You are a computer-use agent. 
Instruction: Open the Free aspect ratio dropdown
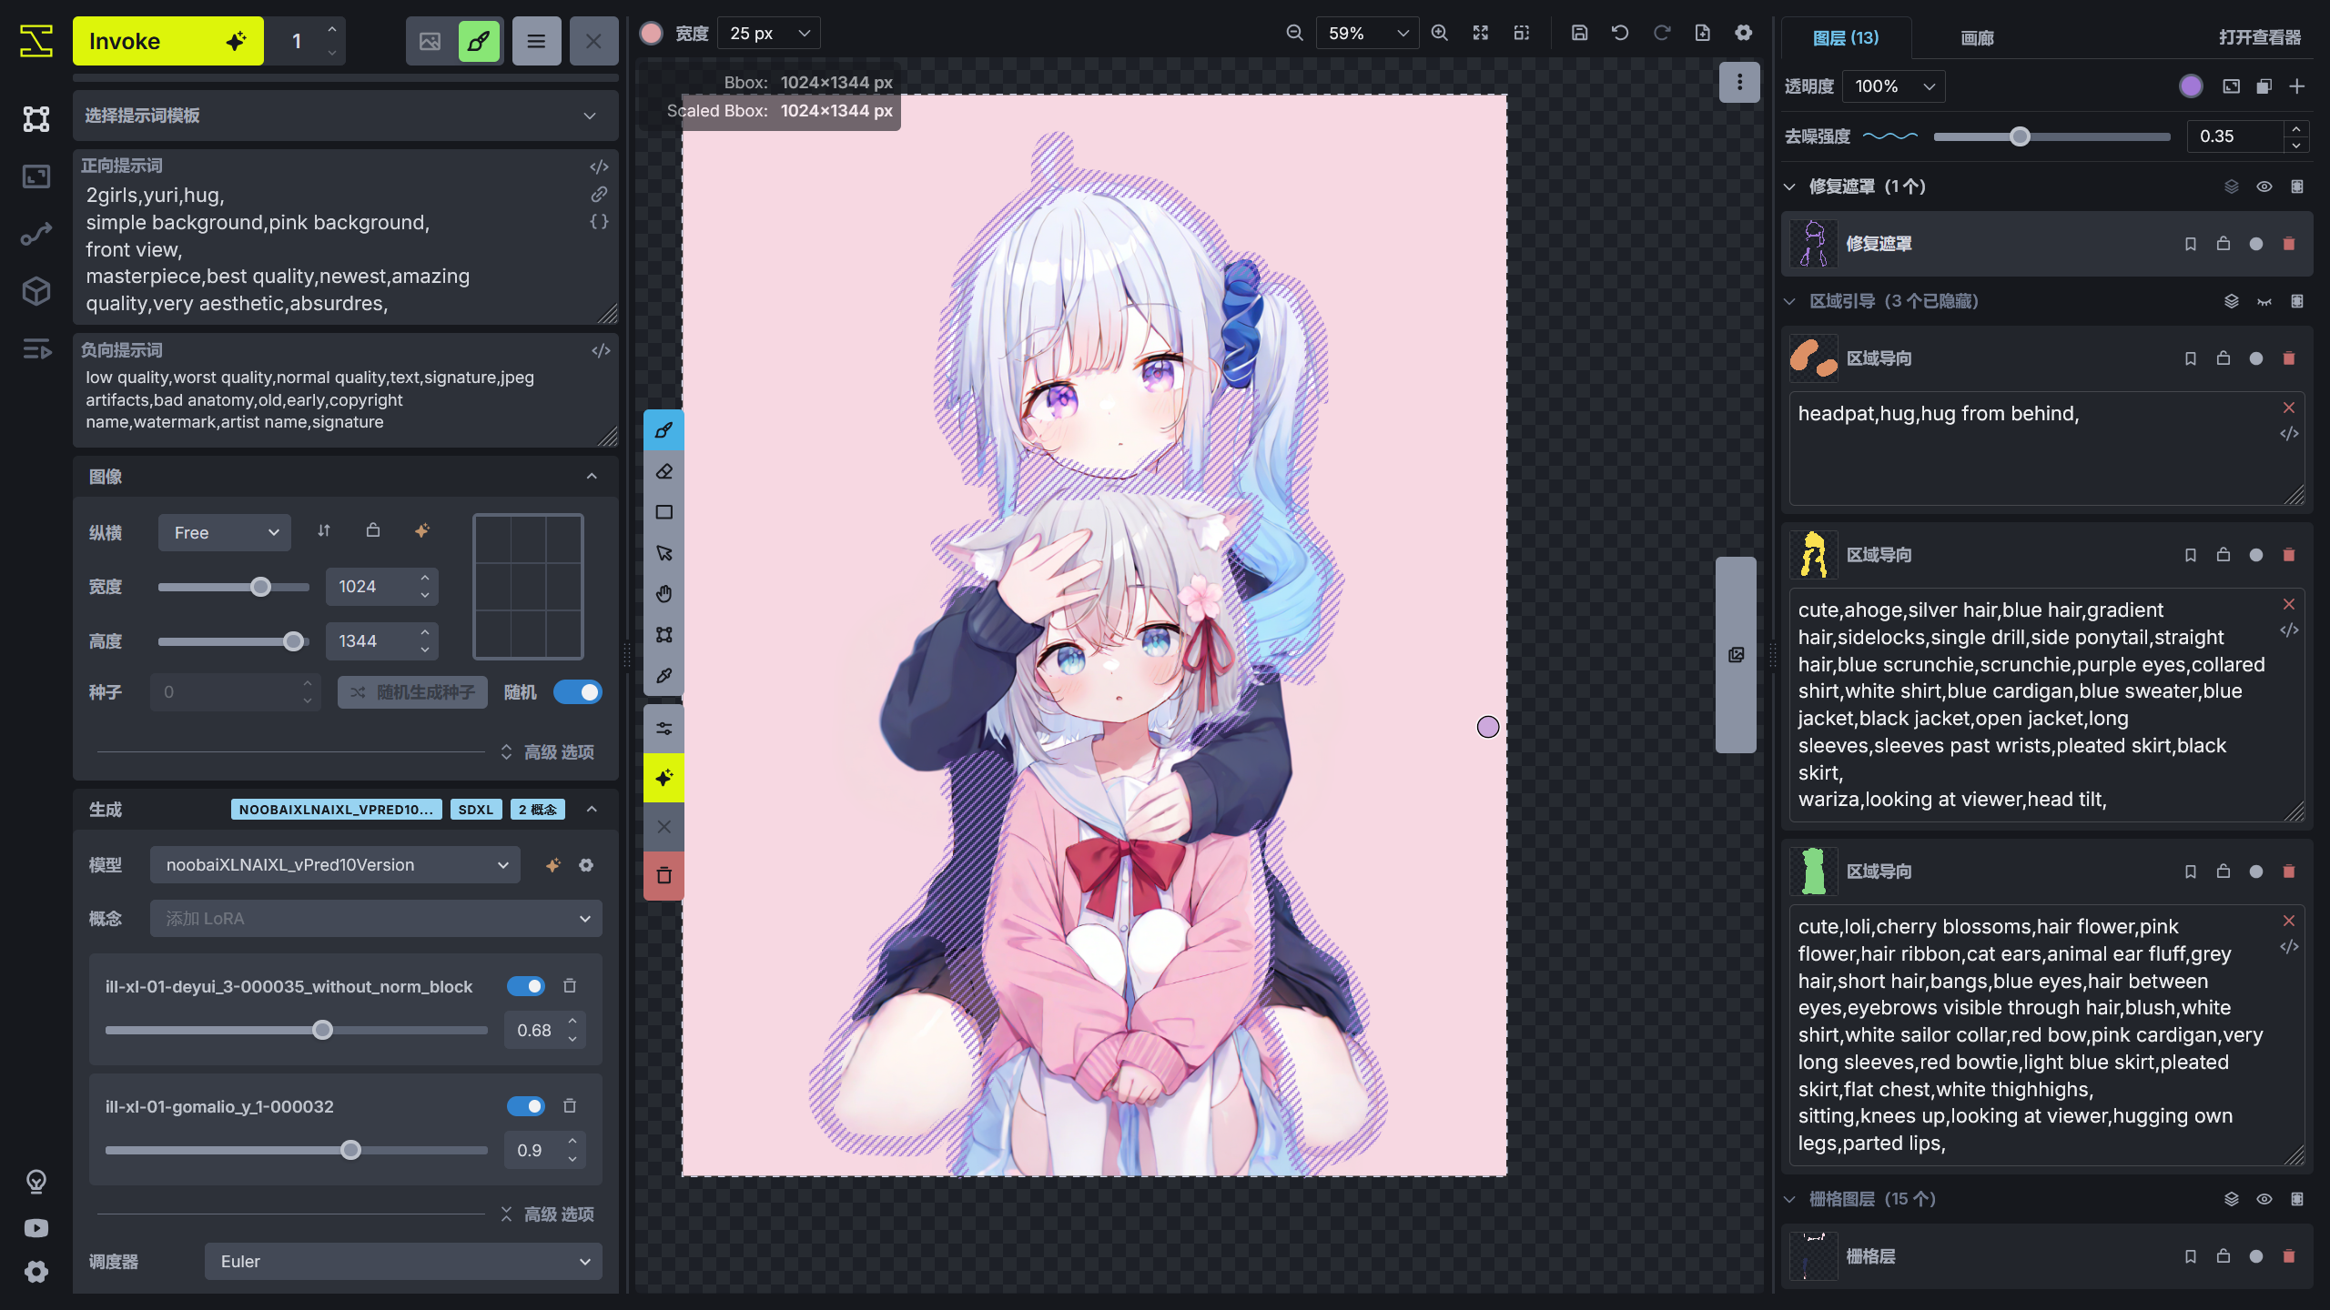click(224, 532)
